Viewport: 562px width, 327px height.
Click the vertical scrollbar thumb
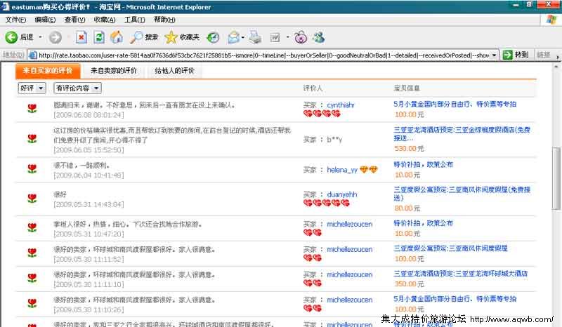pyautogui.click(x=556, y=178)
